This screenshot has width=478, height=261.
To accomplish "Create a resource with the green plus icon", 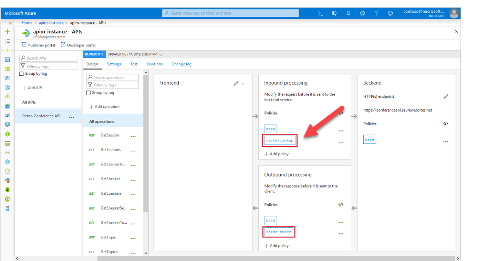I will click(x=8, y=32).
